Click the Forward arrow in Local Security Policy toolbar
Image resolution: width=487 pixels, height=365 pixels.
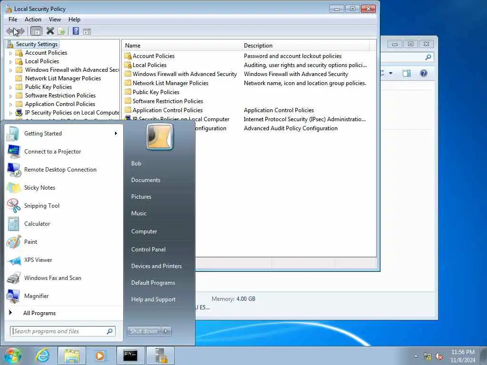[20, 31]
